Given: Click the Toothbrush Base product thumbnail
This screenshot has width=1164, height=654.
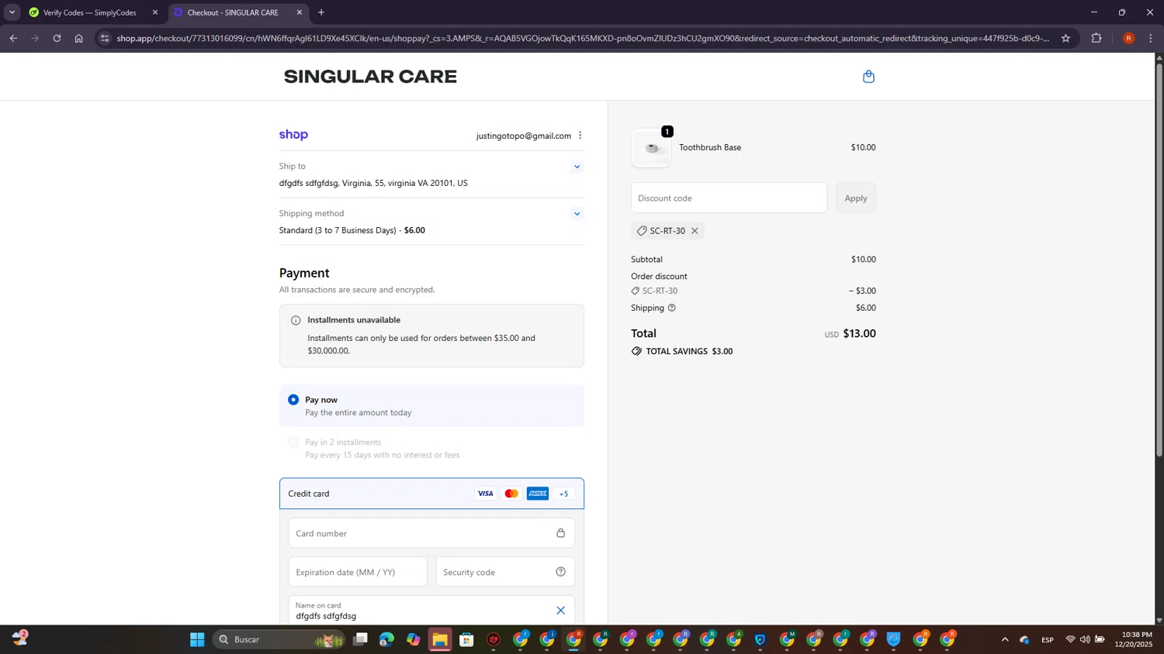Looking at the screenshot, I should coord(651,148).
